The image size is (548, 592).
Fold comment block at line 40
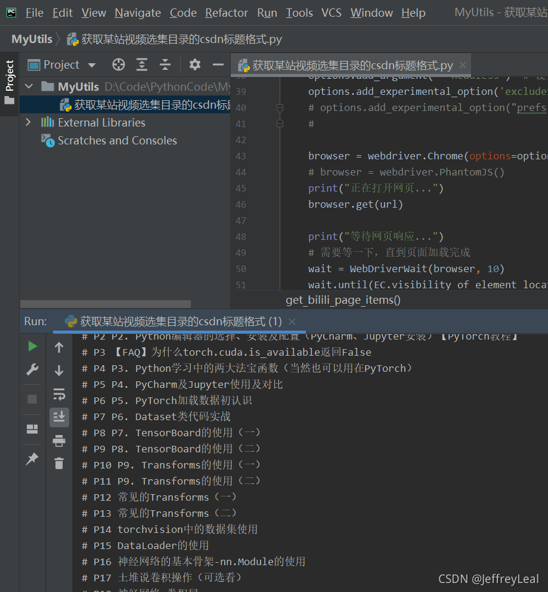pos(280,108)
